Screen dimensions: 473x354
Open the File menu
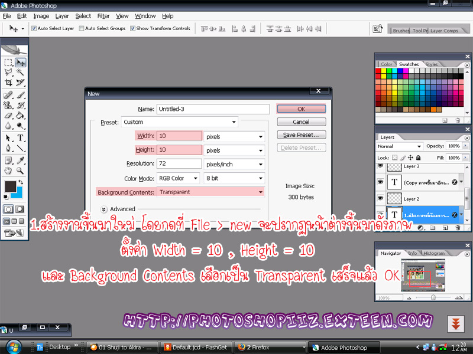click(7, 16)
